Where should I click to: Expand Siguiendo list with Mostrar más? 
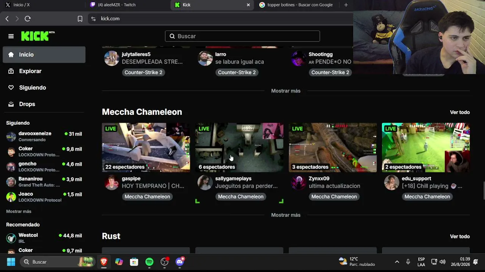(19, 212)
